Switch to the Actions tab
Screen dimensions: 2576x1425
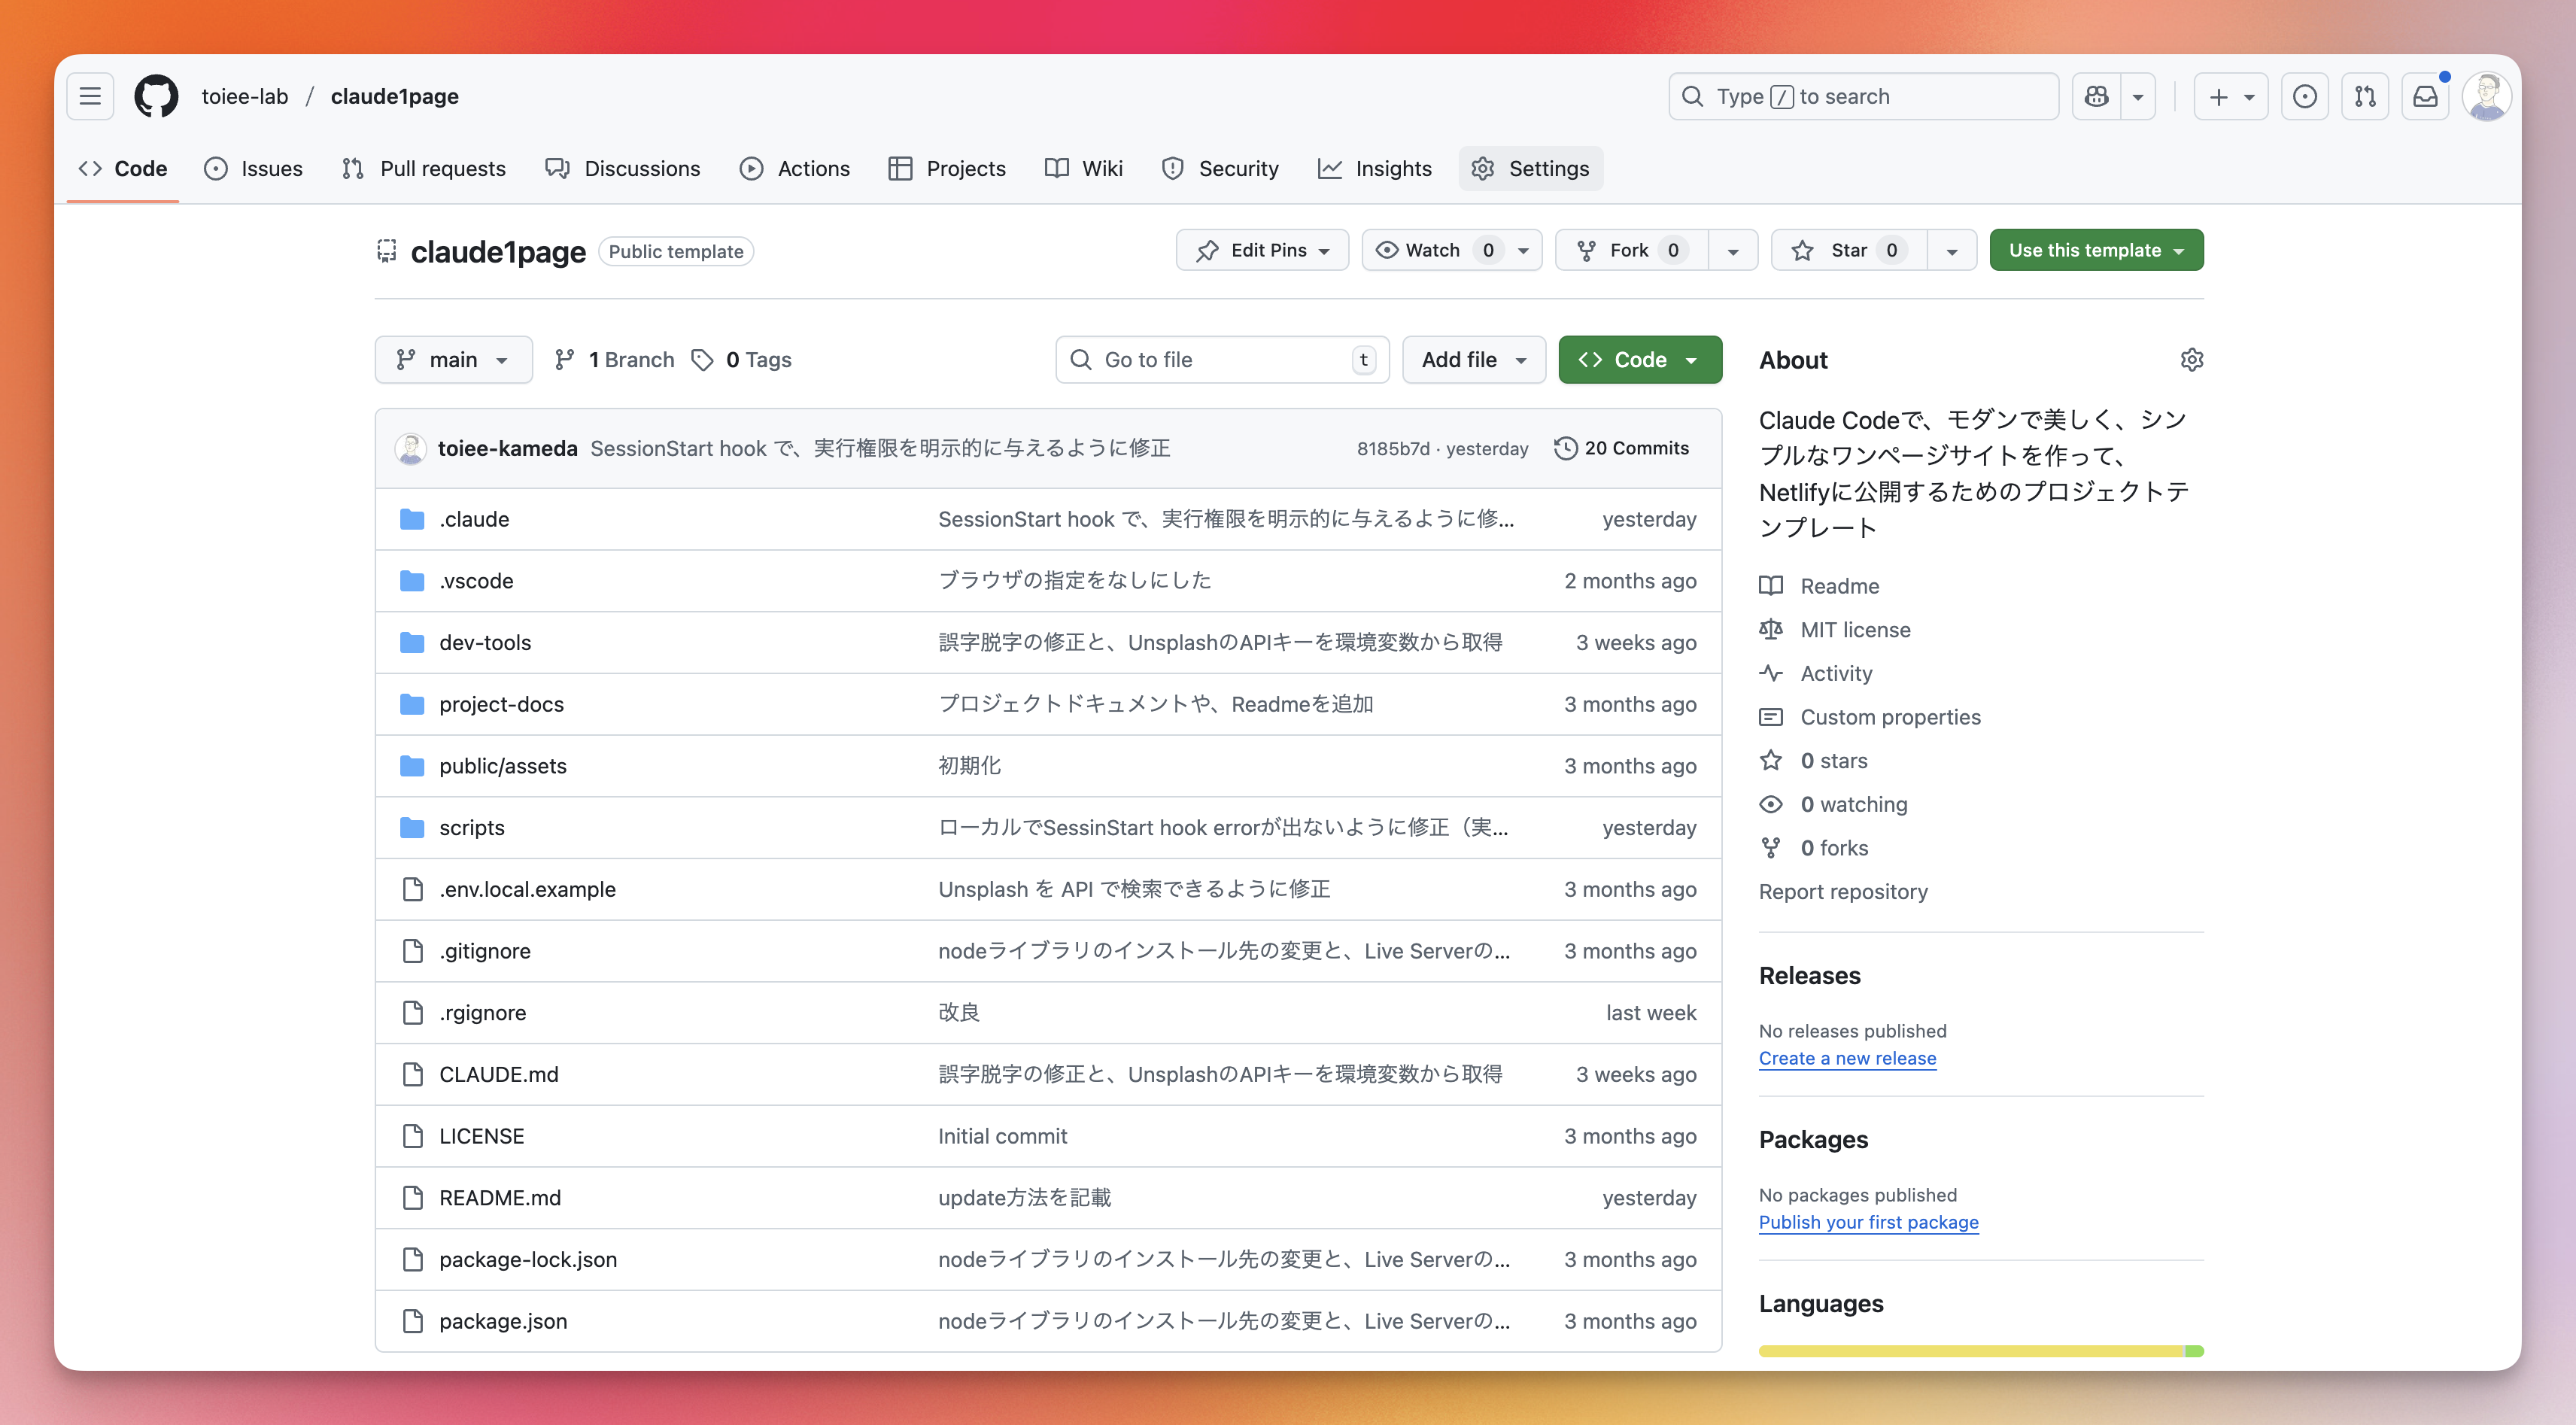795,168
